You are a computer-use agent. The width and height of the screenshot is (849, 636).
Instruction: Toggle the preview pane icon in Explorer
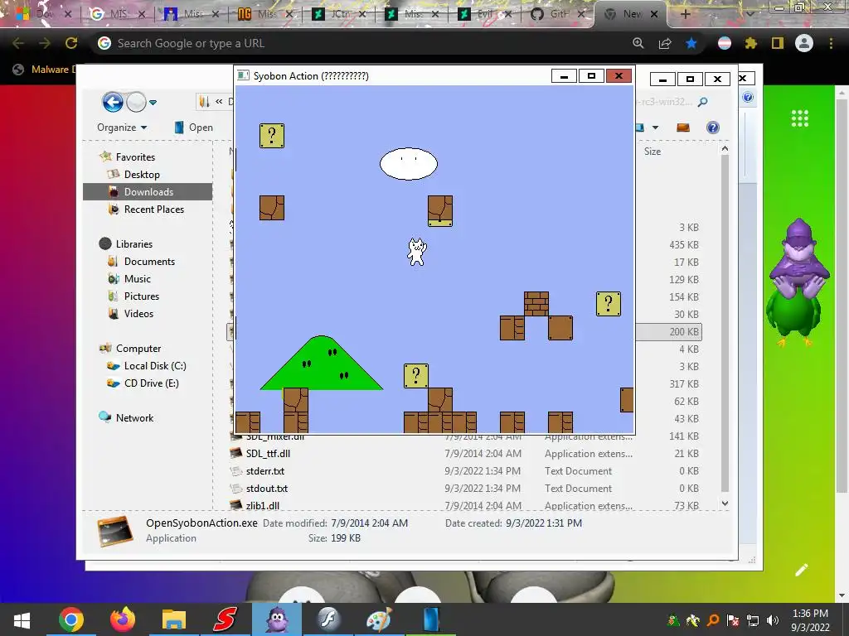pos(683,128)
